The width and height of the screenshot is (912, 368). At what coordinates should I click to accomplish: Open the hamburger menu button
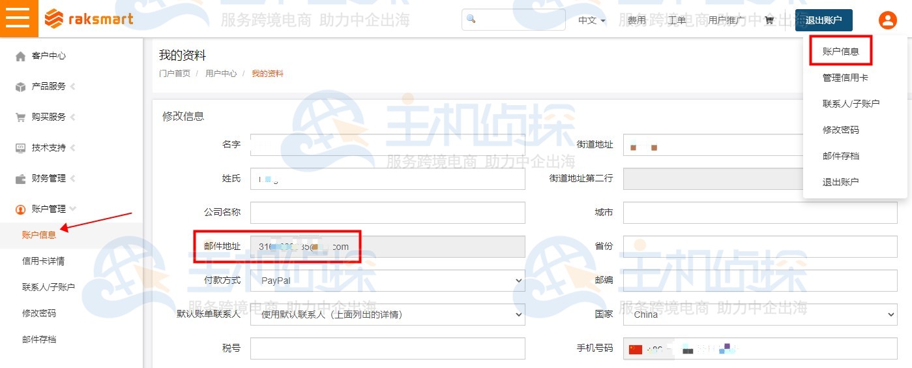pos(18,18)
